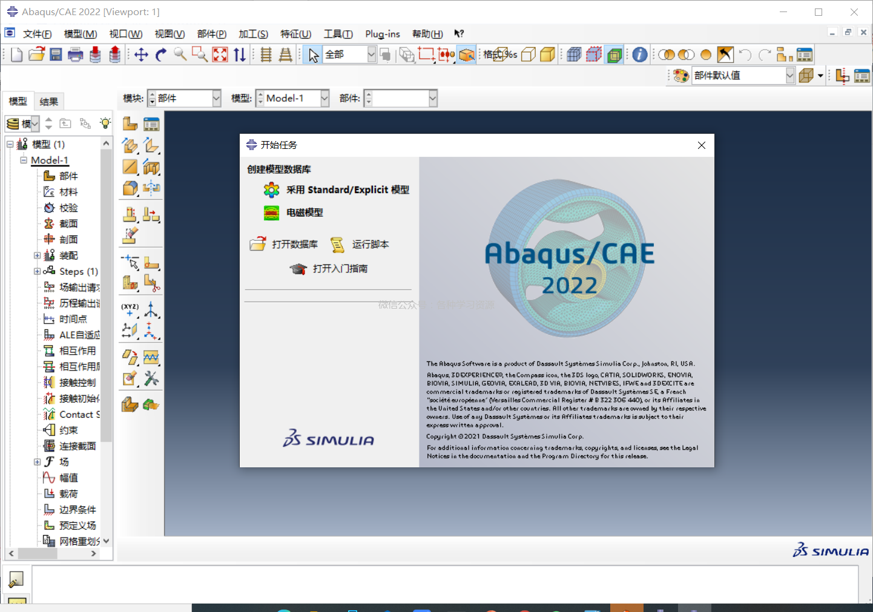Expand the Steps (1) tree node
This screenshot has height=612, width=873.
(38, 271)
